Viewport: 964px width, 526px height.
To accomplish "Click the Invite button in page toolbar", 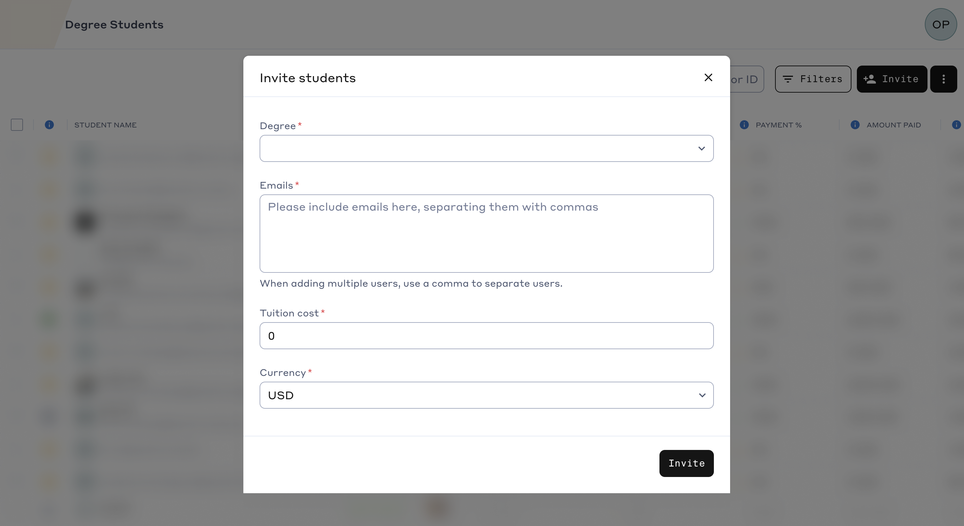I will (x=891, y=79).
